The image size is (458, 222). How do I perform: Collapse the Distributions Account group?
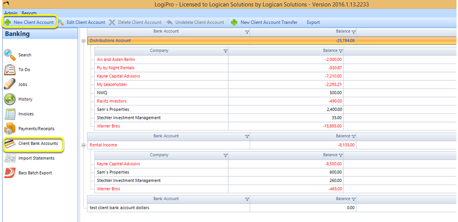(84, 41)
